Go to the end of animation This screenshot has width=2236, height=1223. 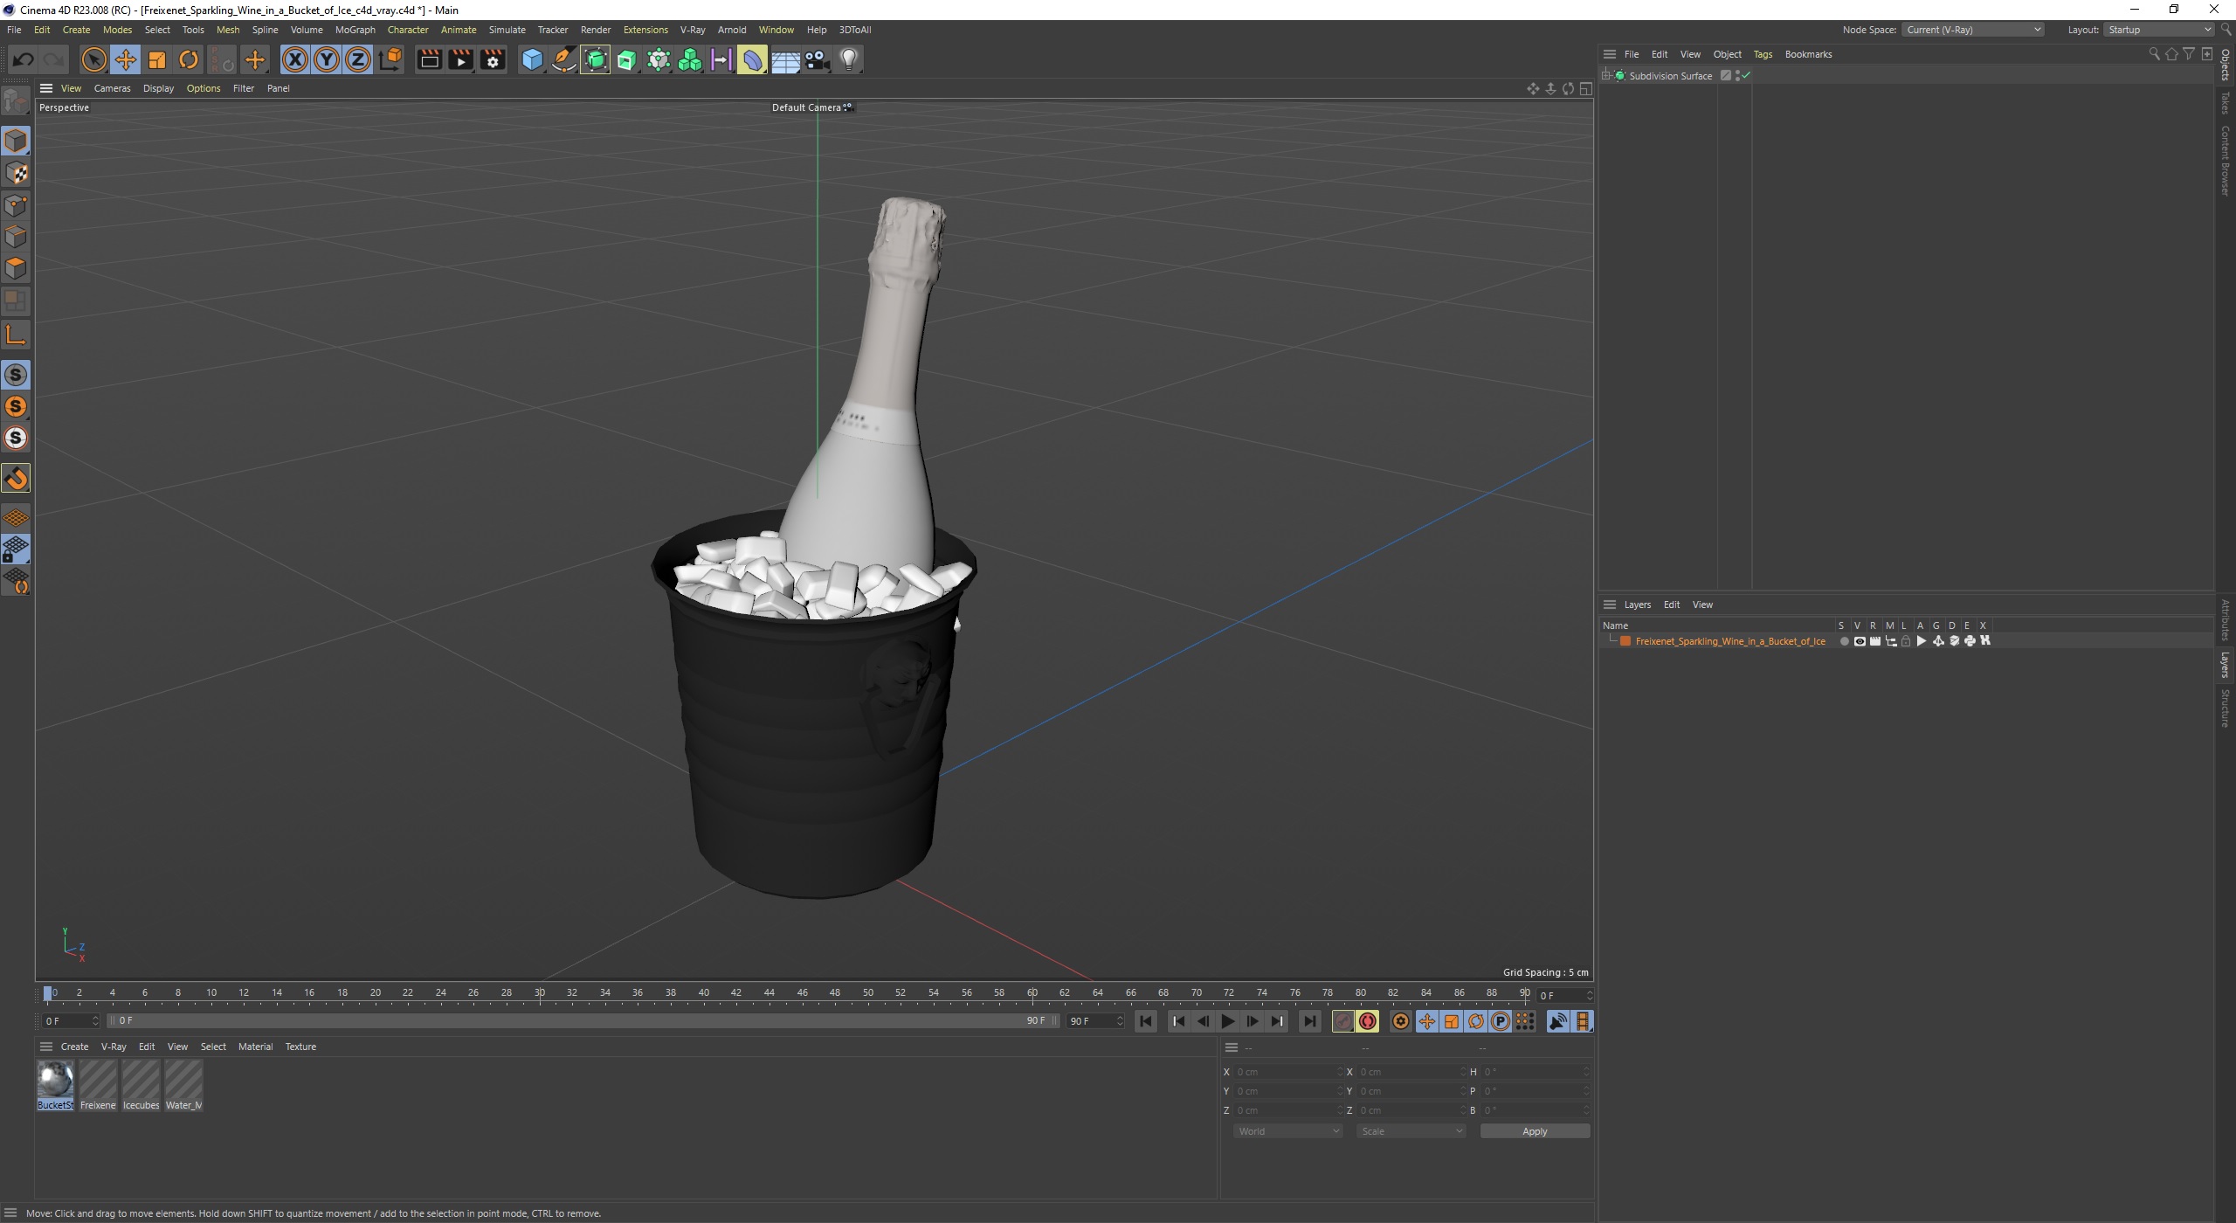pyautogui.click(x=1309, y=1021)
